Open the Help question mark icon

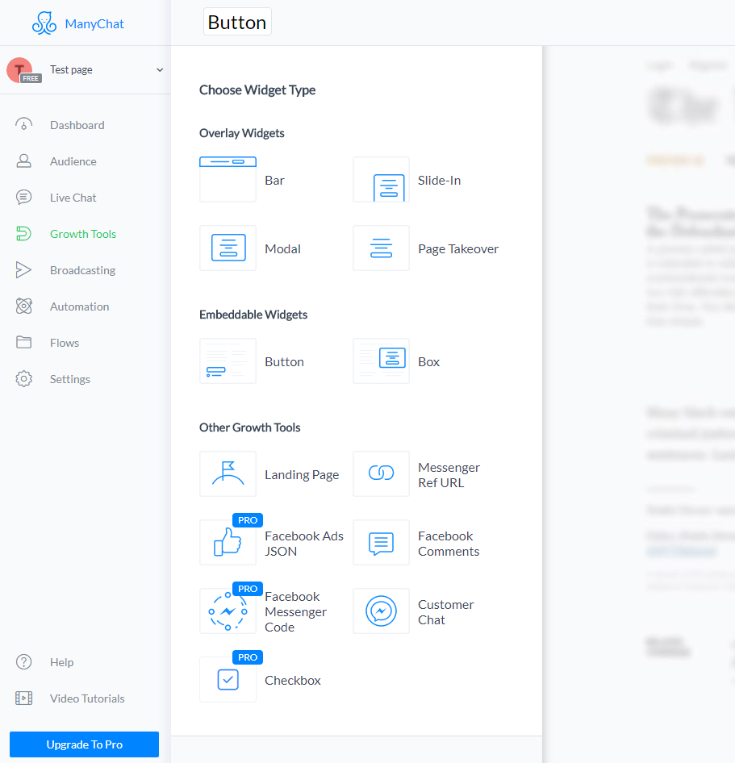[24, 662]
